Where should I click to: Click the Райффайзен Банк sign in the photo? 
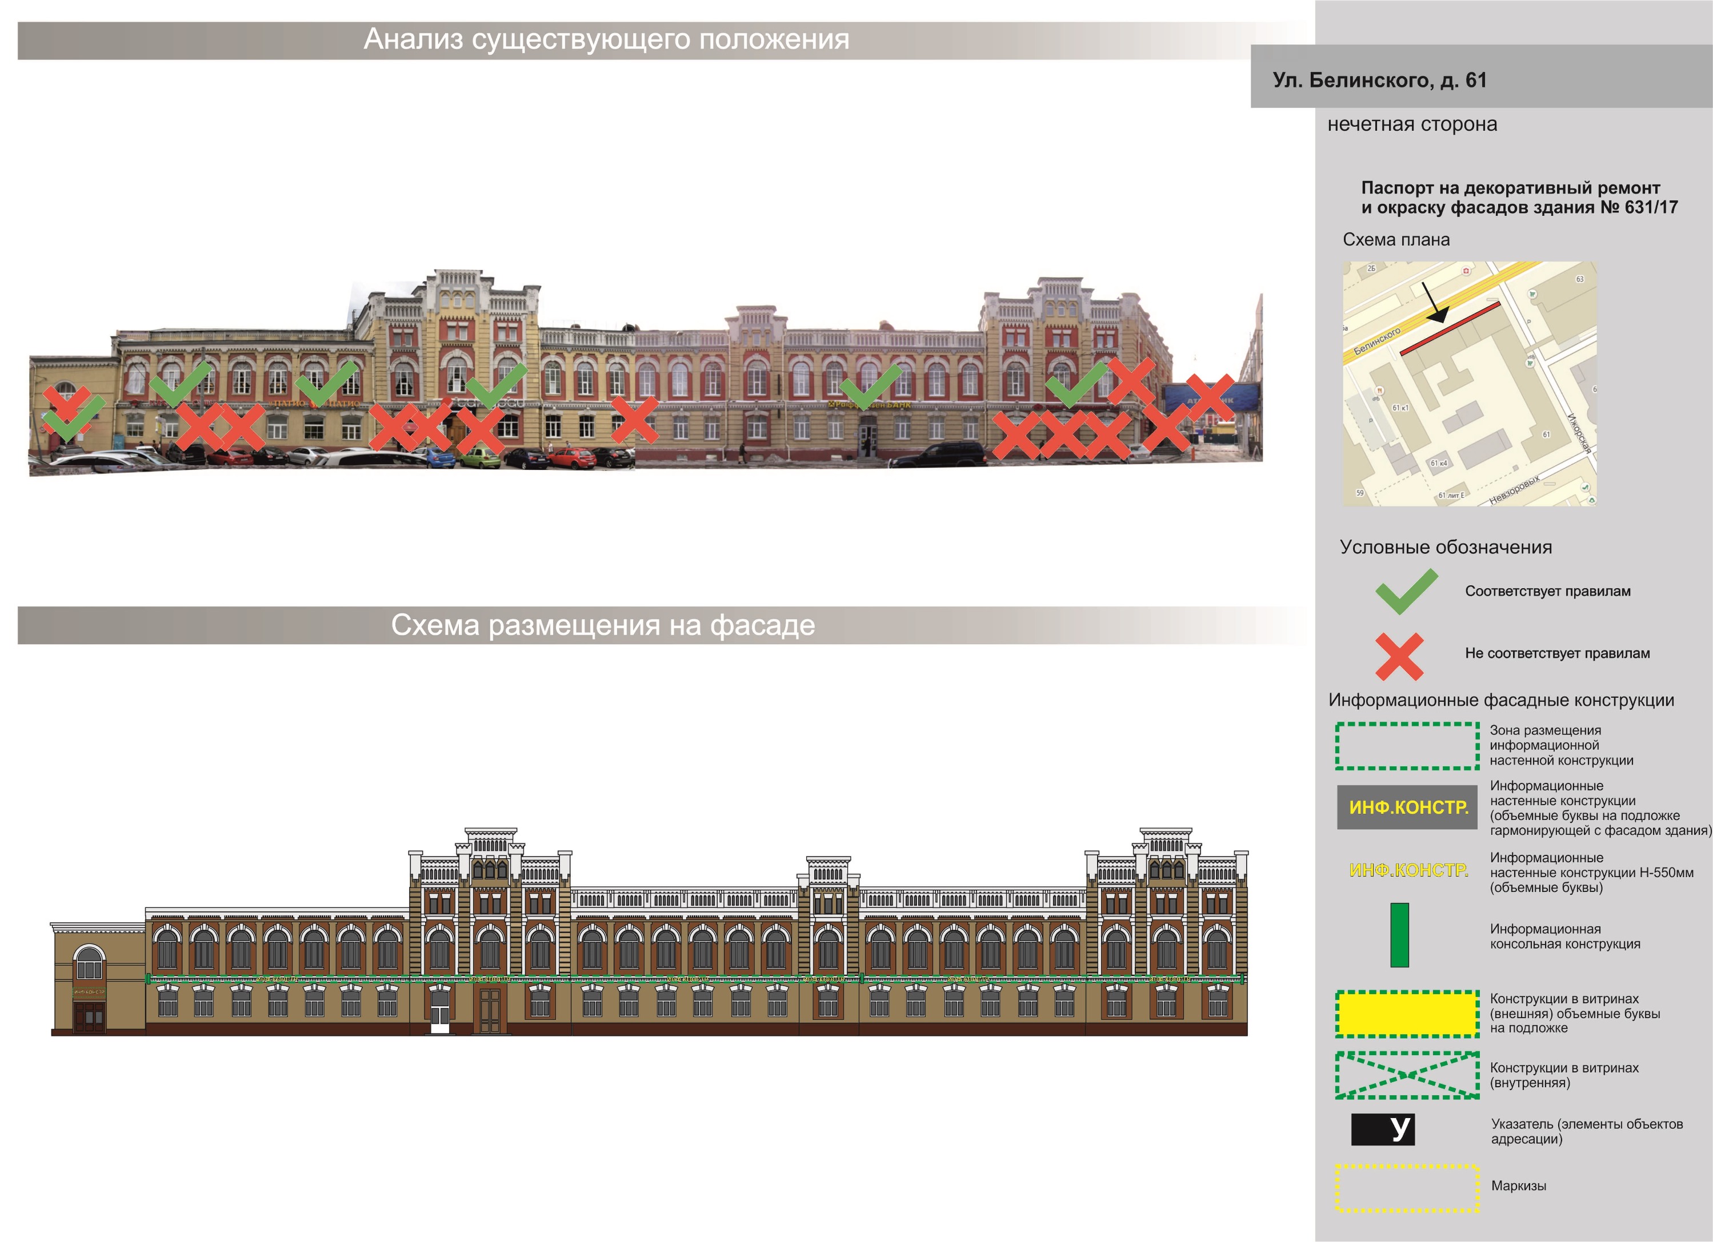pos(870,405)
